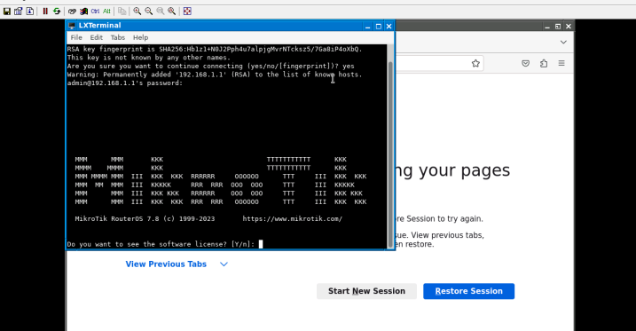636x331 pixels.
Task: Close the LXTerminal window
Action: 389,26
